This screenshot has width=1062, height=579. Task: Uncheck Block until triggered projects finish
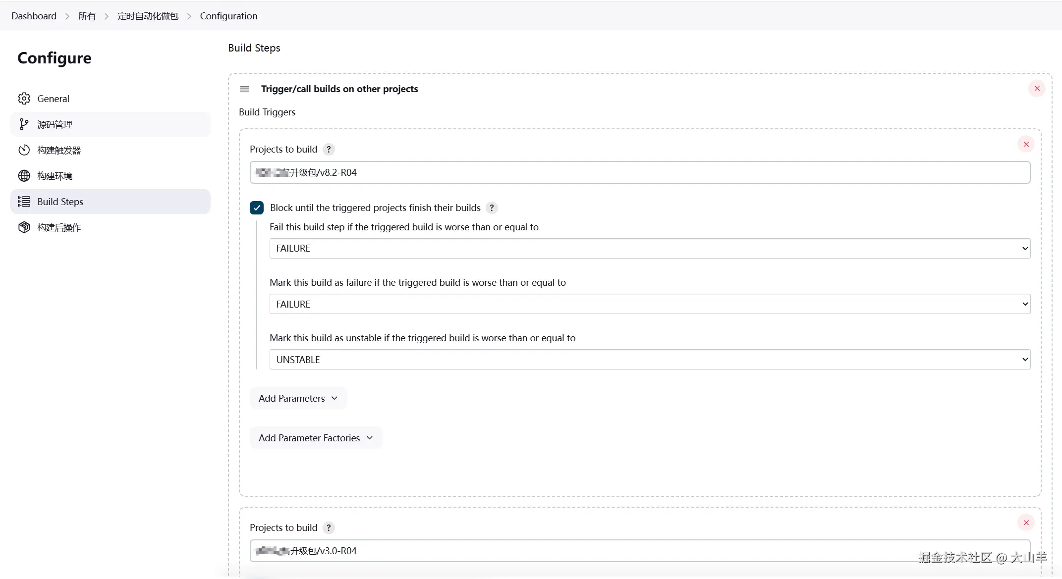(257, 208)
